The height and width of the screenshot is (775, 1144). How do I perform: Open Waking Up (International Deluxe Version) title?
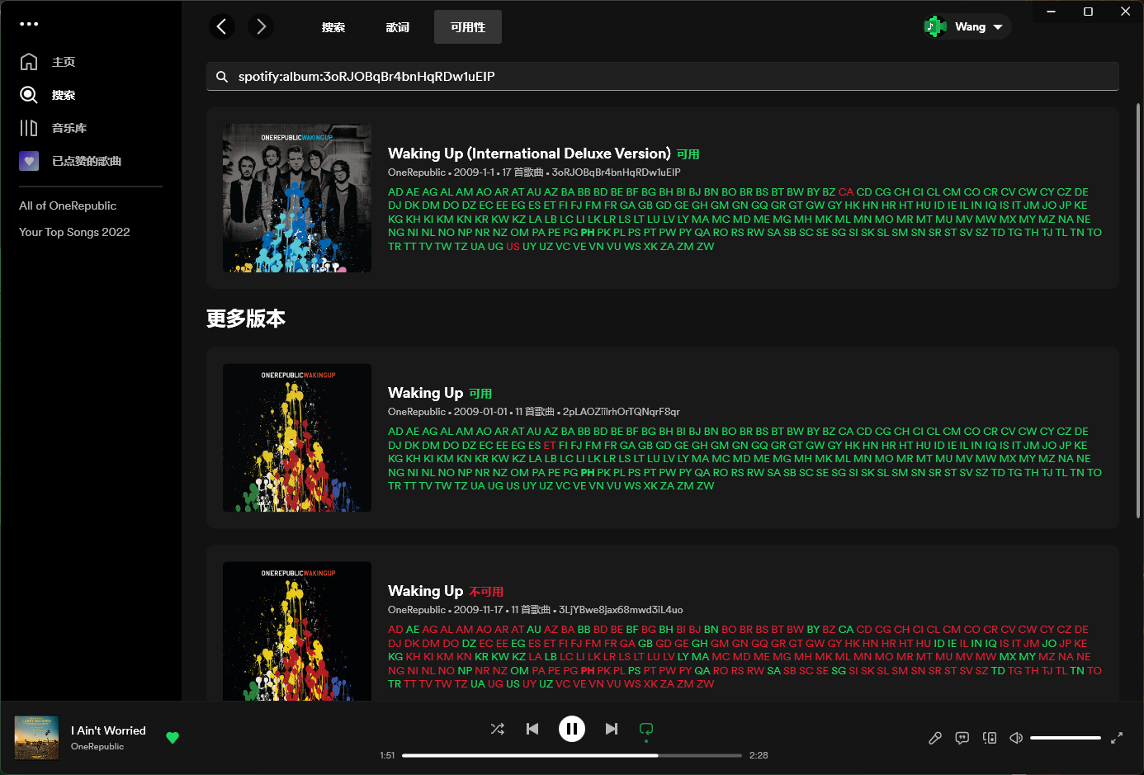(x=529, y=154)
